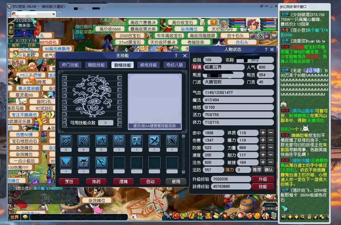Open a new tab with the plus button
Viewport: 341px width, 225px height.
[59, 14]
